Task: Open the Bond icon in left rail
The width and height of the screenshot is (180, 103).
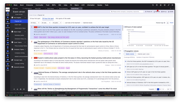Action: click(8, 18)
